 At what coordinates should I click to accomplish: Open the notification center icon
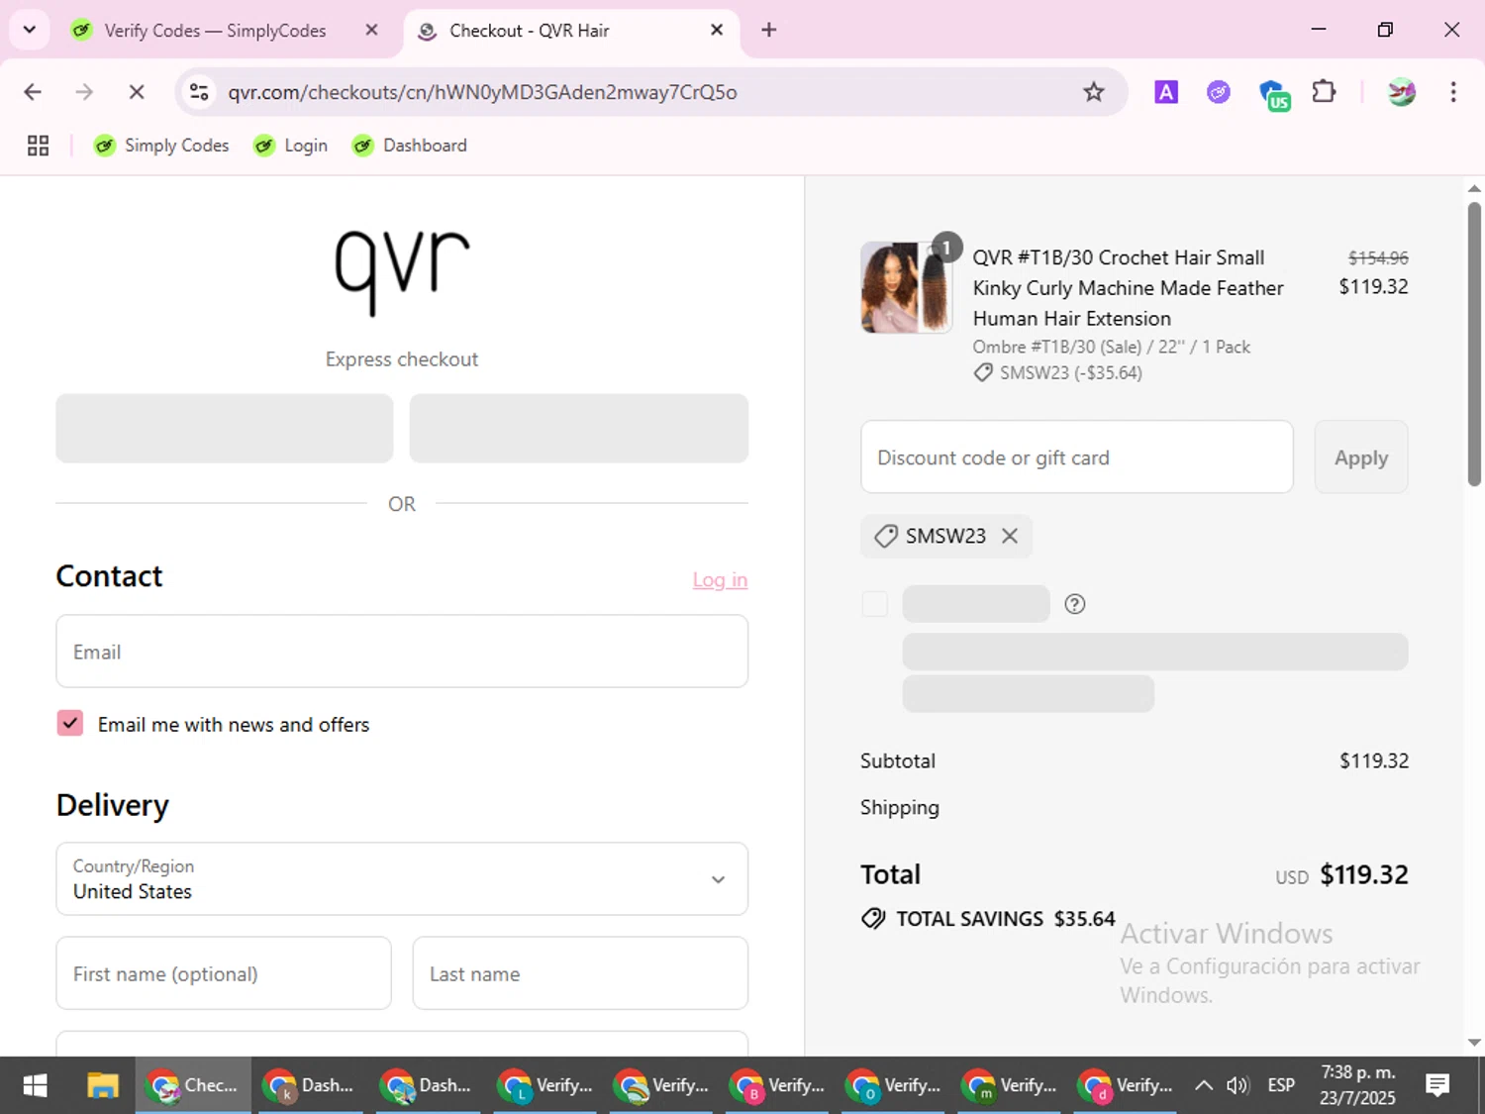tap(1437, 1085)
